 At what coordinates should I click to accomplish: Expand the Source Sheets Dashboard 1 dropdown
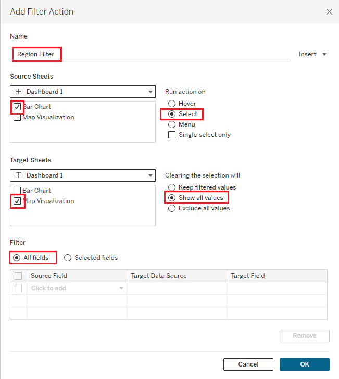pyautogui.click(x=82, y=92)
